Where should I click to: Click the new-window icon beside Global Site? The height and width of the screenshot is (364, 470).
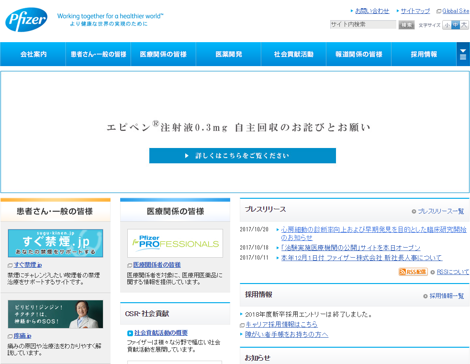[439, 11]
